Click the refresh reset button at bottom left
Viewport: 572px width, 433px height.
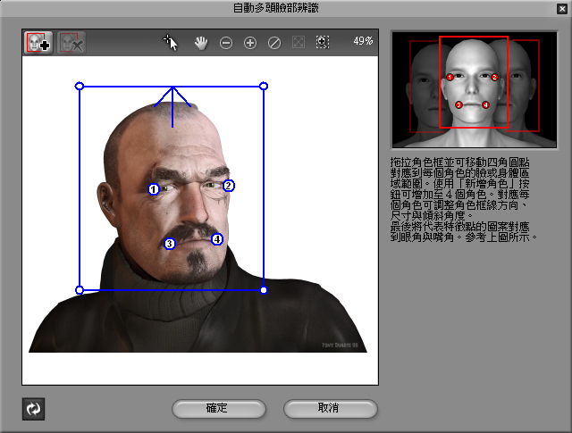point(34,409)
